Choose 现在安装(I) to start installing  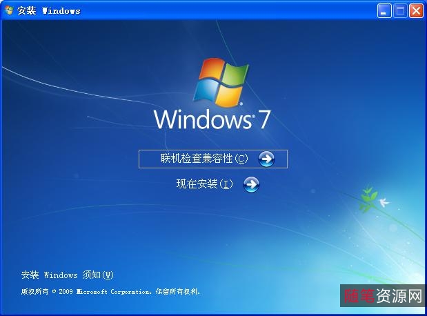point(204,184)
